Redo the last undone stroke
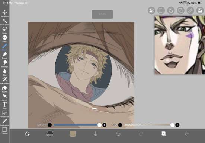The image size is (205, 143). pyautogui.click(x=141, y=134)
